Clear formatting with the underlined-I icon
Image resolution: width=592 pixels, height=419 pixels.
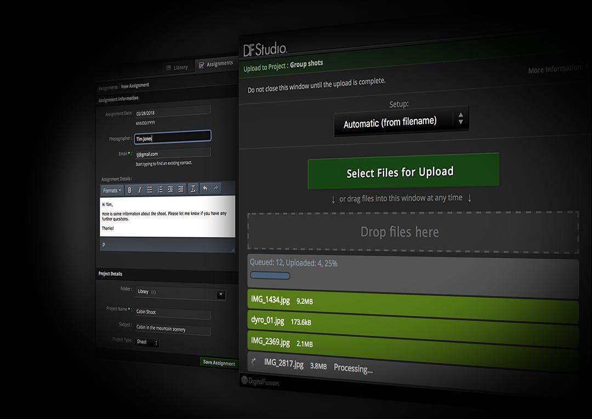pyautogui.click(x=193, y=189)
